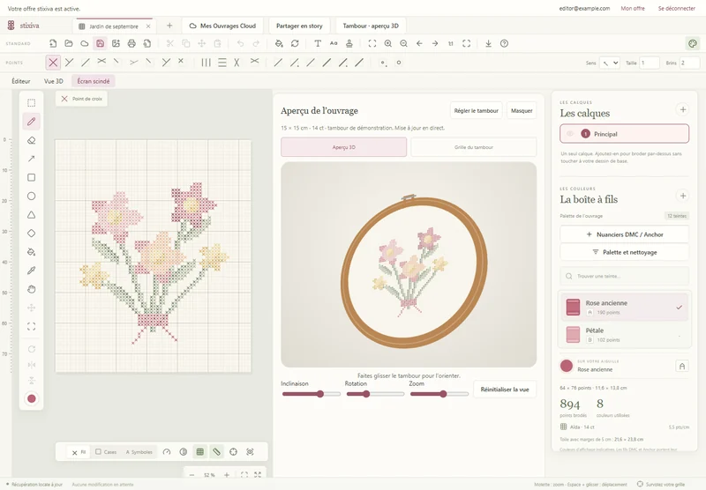Viewport: 706px width, 490px height.
Task: Activate the hand pan tool
Action: pyautogui.click(x=31, y=289)
